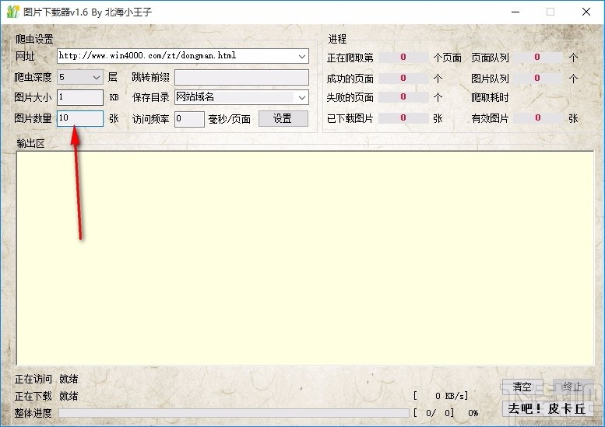The image size is (605, 427).
Task: Click the 访问频率 milliseconds field
Action: coord(189,119)
